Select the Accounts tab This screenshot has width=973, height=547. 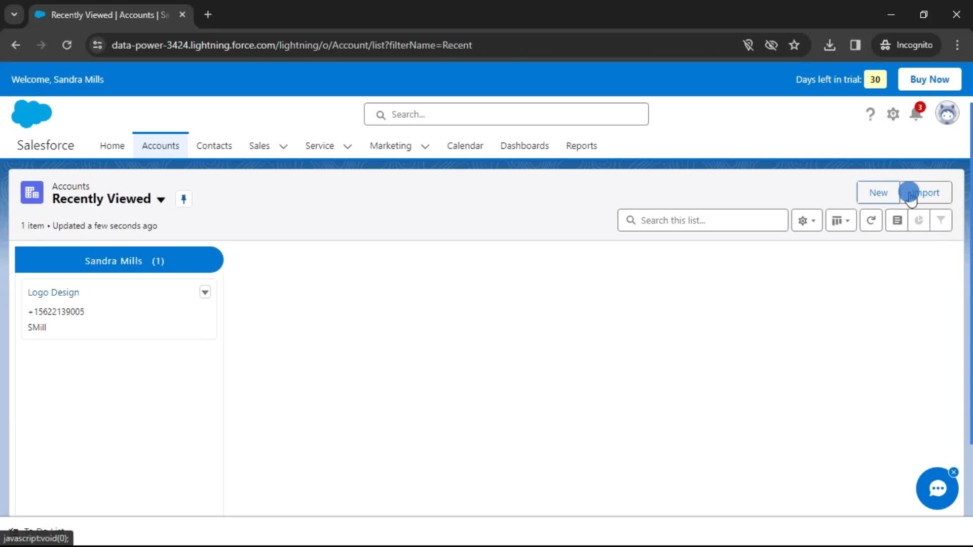160,146
